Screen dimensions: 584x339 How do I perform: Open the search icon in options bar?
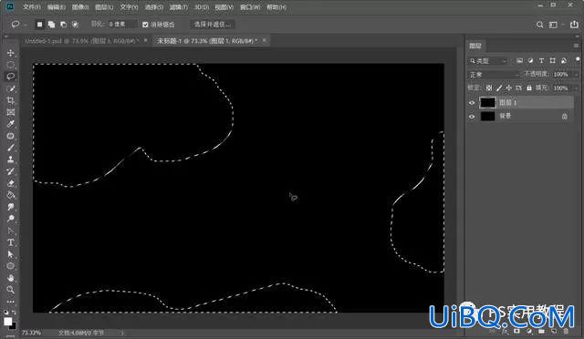[x=539, y=25]
